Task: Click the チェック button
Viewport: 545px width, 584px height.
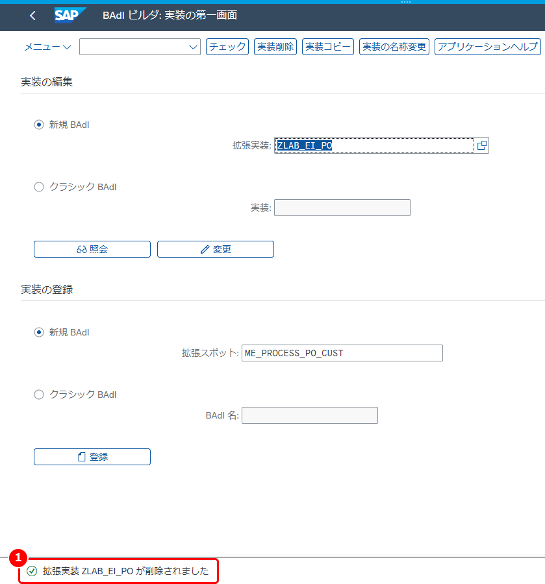Action: pyautogui.click(x=227, y=47)
